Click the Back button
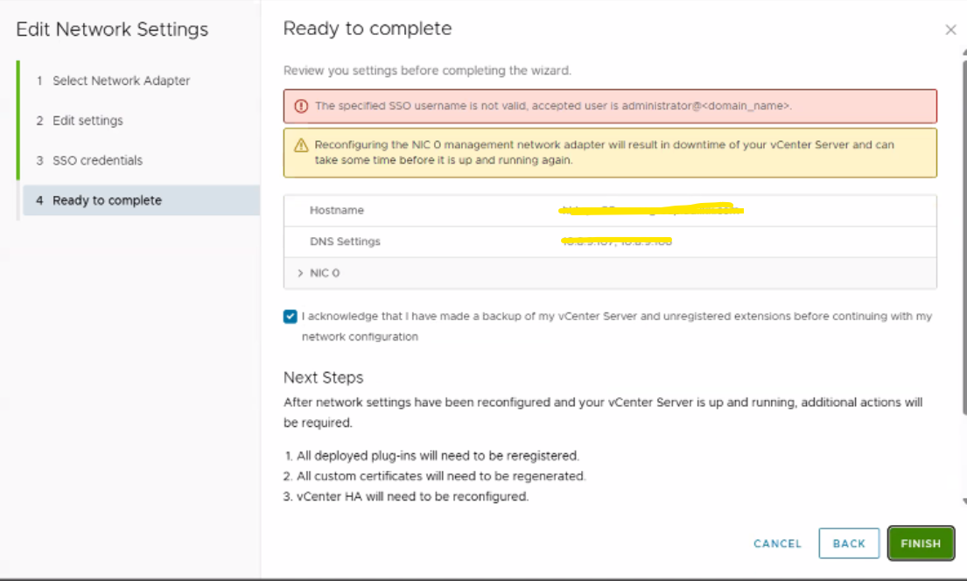The image size is (967, 581). click(x=849, y=543)
